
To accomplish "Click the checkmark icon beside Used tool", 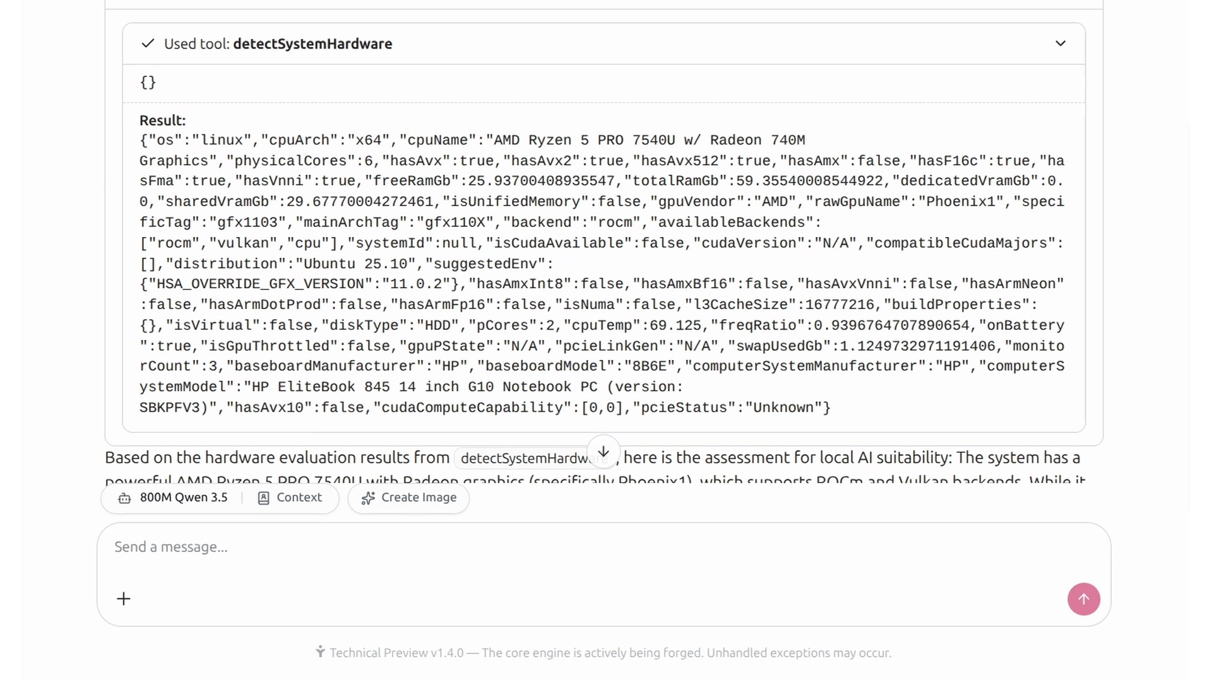I will (x=148, y=44).
